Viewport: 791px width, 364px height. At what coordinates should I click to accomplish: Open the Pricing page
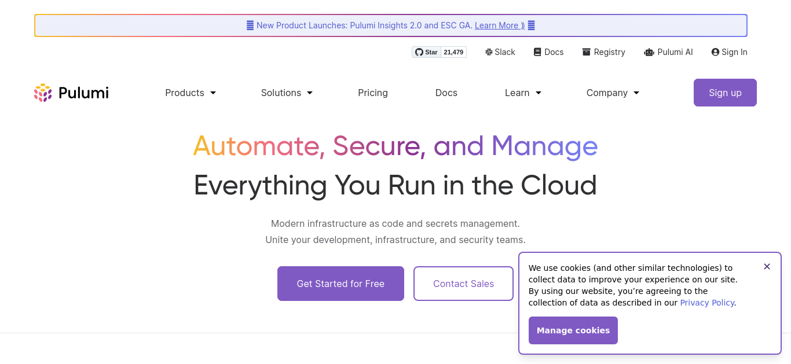pos(373,93)
